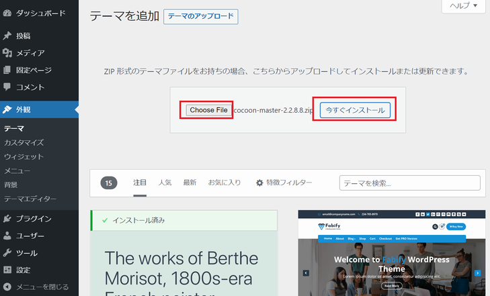490x296 pixels.
Task: Open ウィジェット submenu item
Action: pyautogui.click(x=24, y=156)
